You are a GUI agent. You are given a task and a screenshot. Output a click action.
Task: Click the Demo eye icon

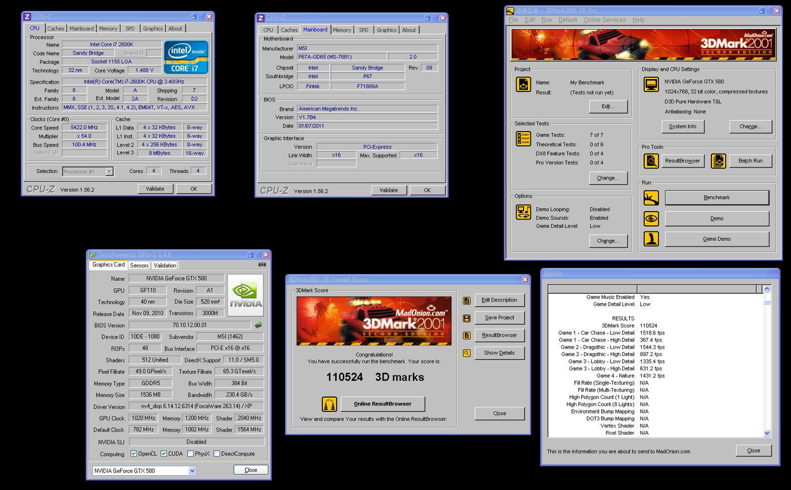(x=651, y=219)
